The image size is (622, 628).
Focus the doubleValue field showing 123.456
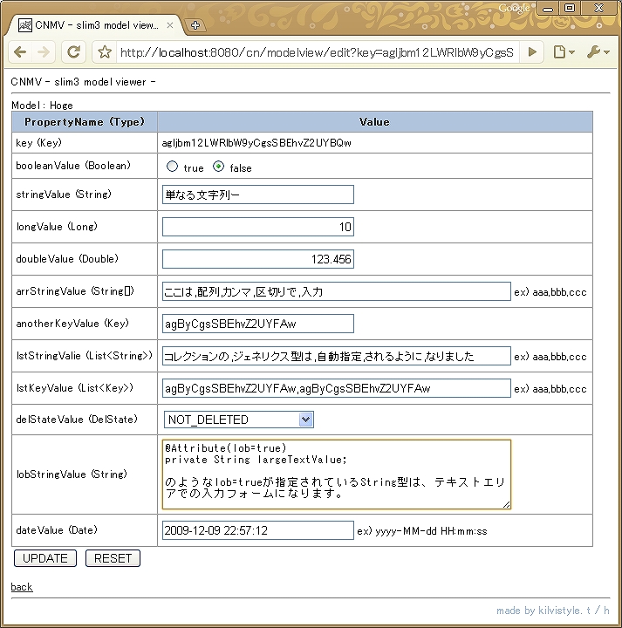pos(258,259)
